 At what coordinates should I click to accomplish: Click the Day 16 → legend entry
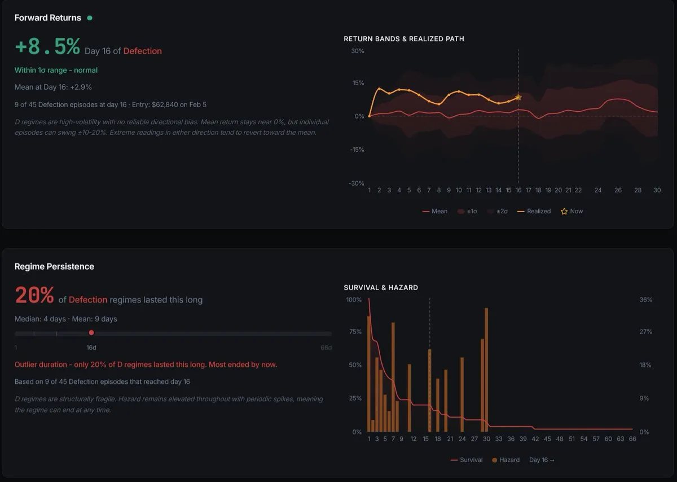point(542,460)
